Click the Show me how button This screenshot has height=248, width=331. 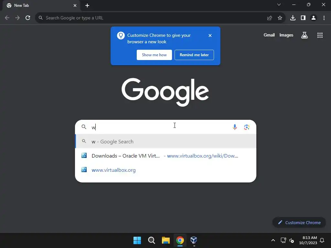tap(154, 55)
